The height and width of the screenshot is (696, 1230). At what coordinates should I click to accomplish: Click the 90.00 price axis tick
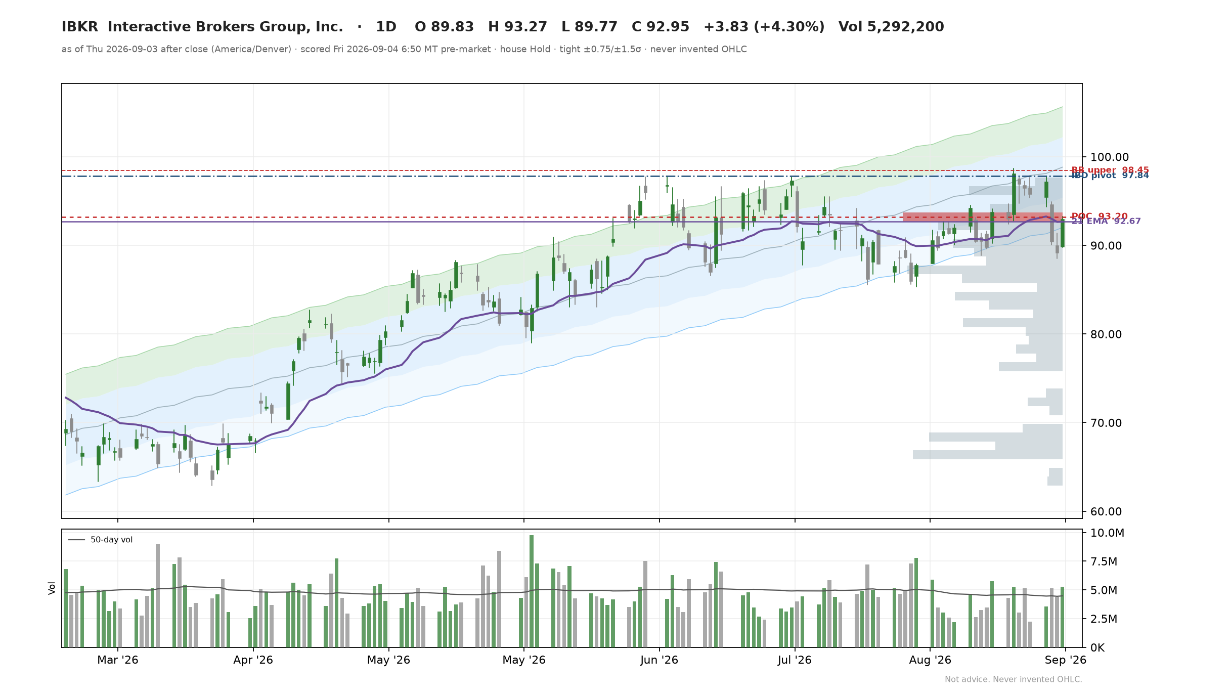pos(1106,246)
